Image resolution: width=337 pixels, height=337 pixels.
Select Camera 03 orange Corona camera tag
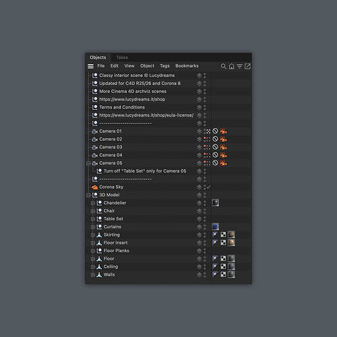223,147
